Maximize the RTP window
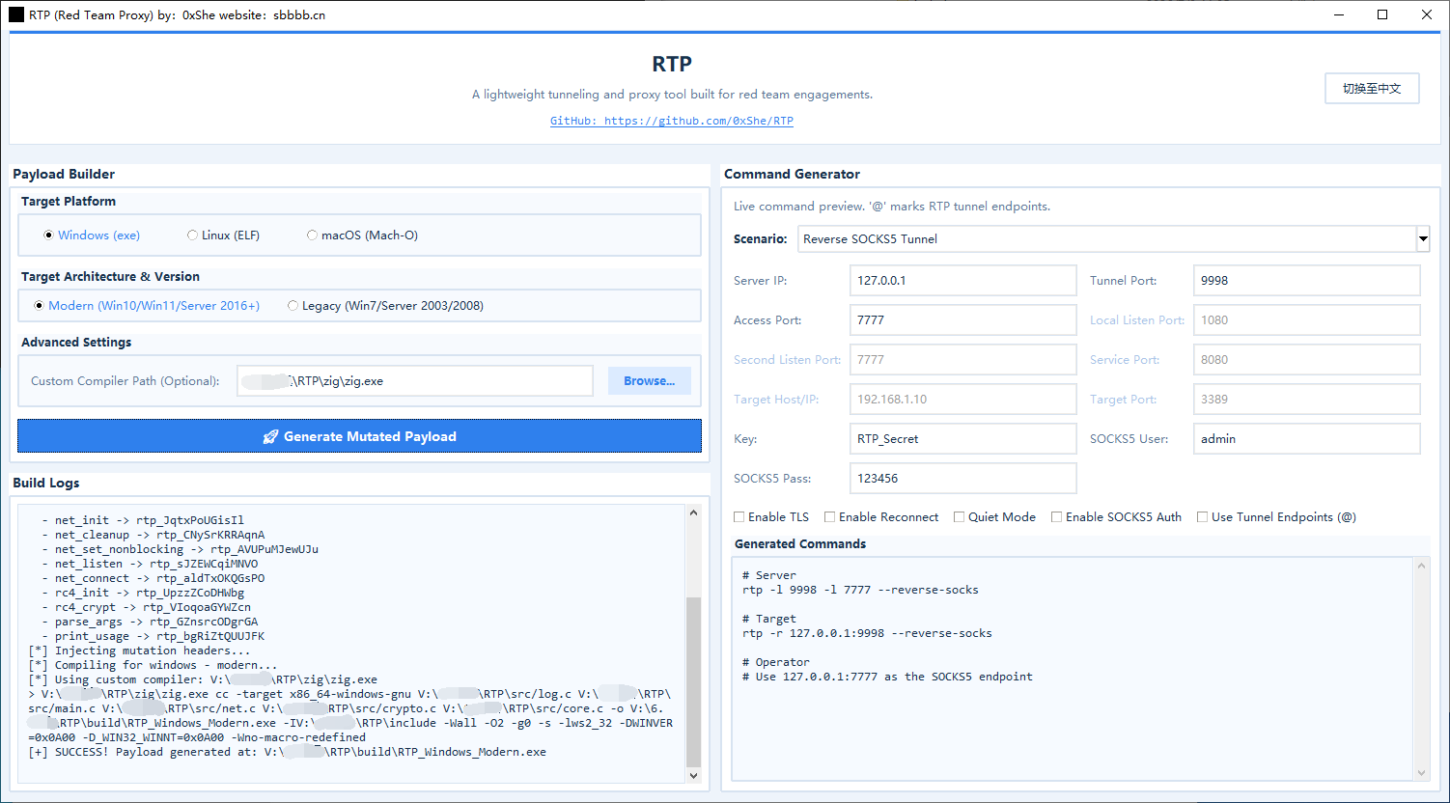 tap(1382, 14)
